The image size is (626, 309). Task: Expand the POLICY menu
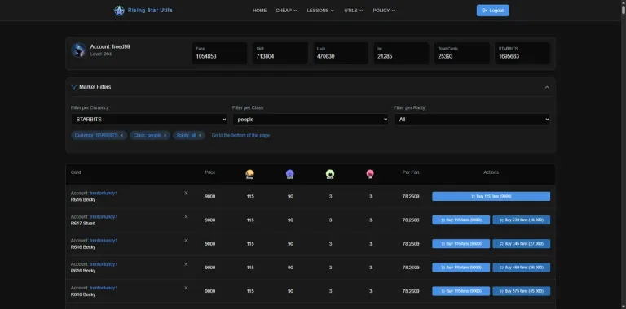click(x=384, y=11)
